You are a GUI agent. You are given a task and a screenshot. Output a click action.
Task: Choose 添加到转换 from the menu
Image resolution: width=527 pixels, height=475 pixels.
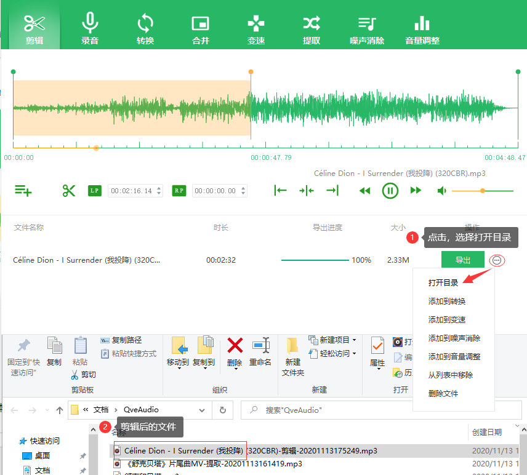pyautogui.click(x=447, y=301)
